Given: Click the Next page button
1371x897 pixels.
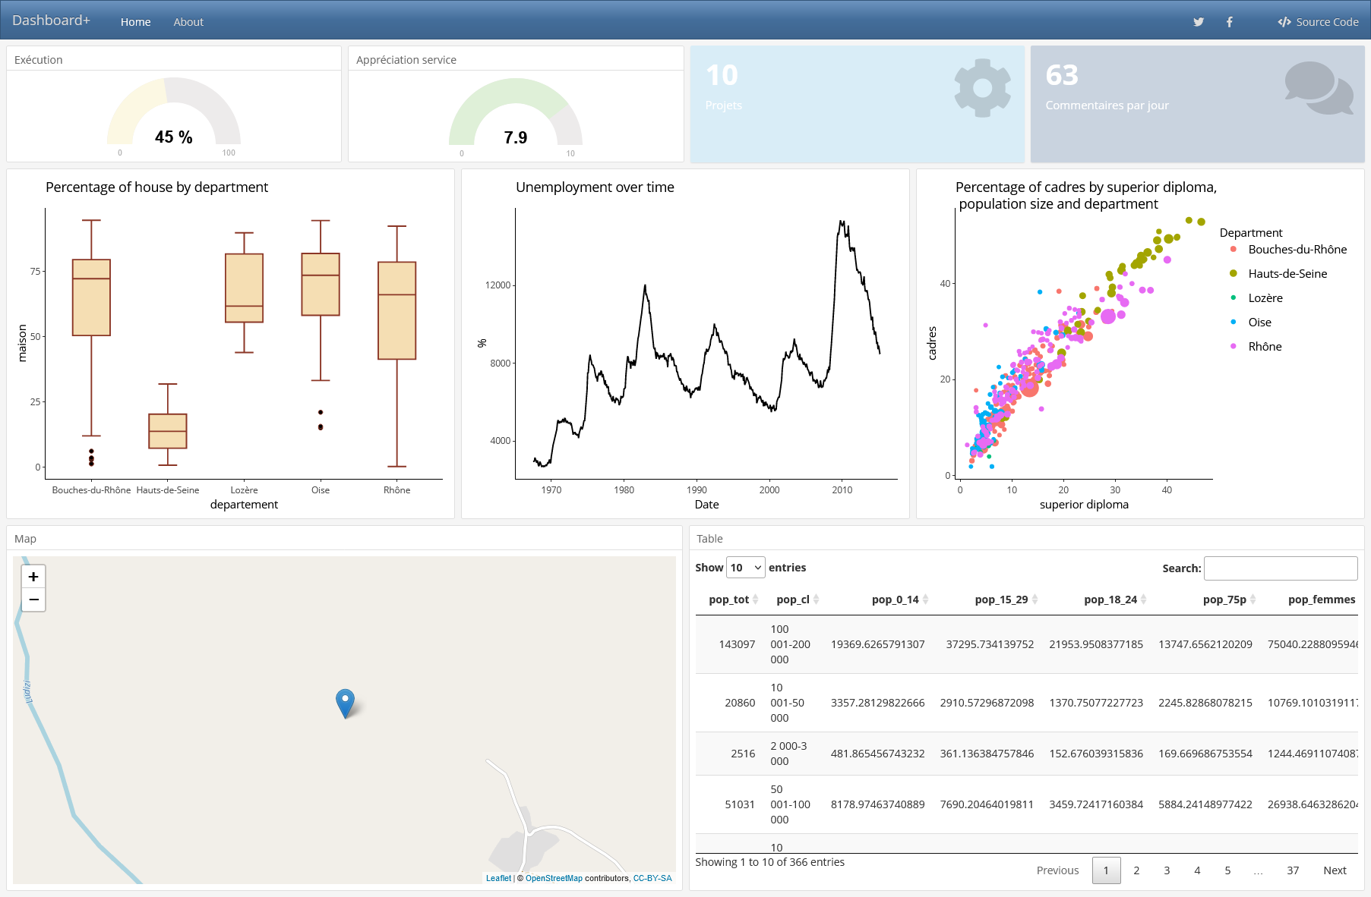Looking at the screenshot, I should point(1335,870).
